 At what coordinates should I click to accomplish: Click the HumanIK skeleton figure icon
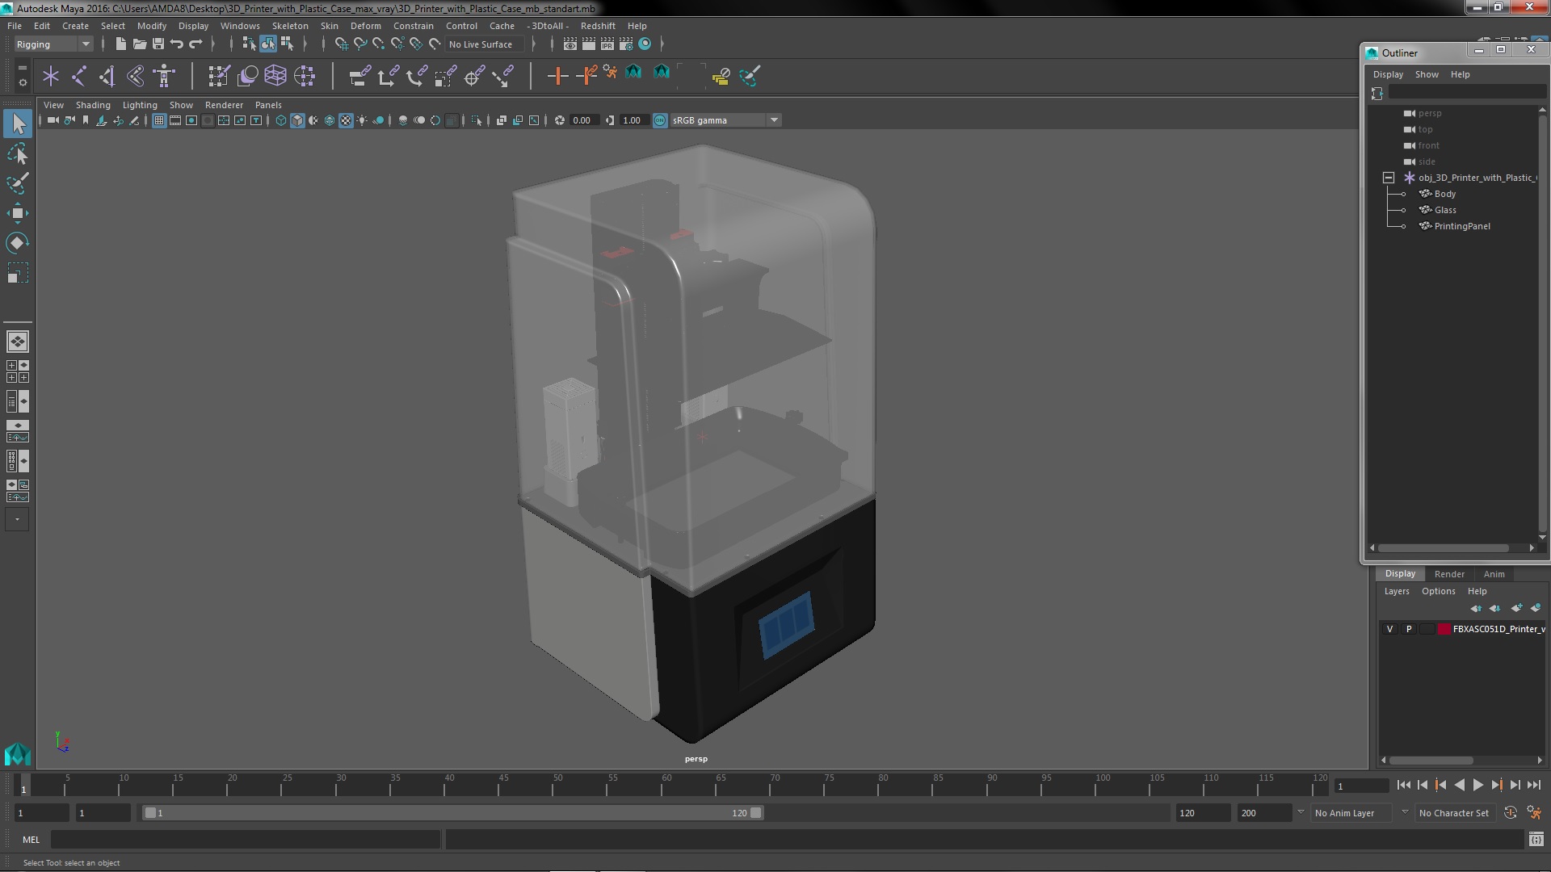coord(165,77)
